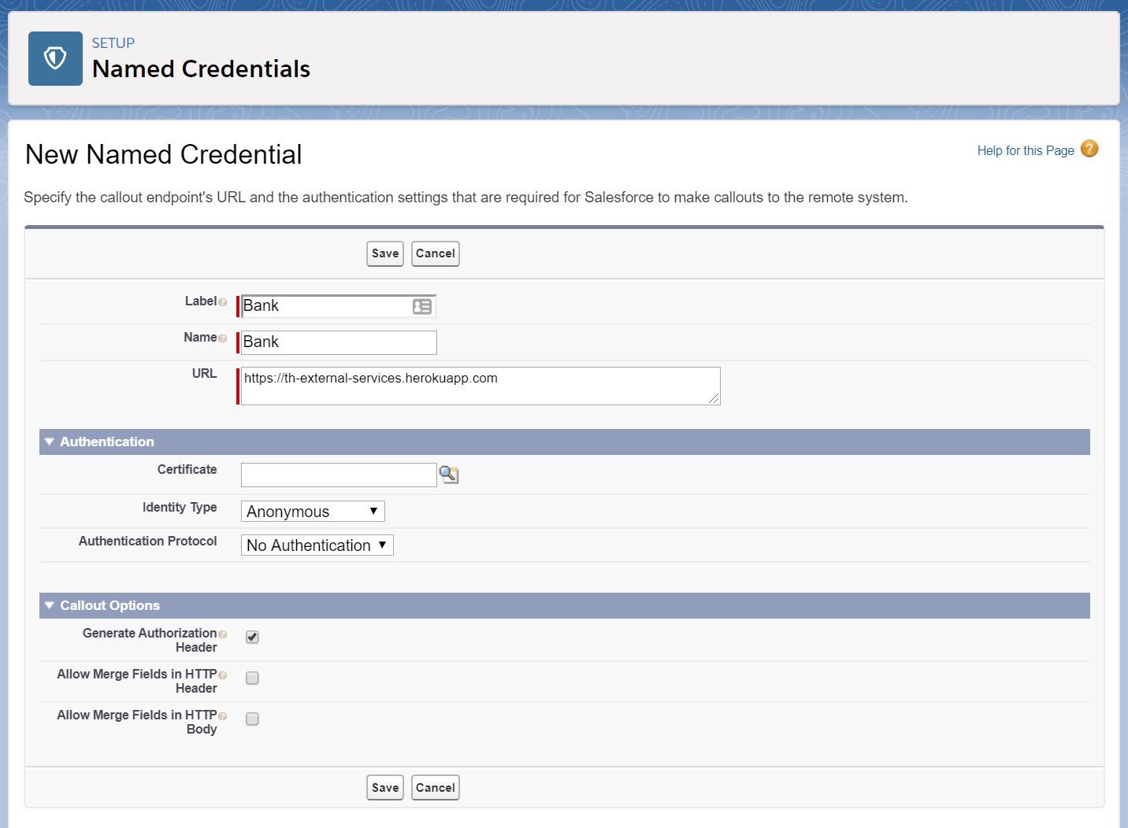Viewport: 1128px width, 828px height.
Task: Uncheck Generate Authorization Header checkbox
Action: coord(252,637)
